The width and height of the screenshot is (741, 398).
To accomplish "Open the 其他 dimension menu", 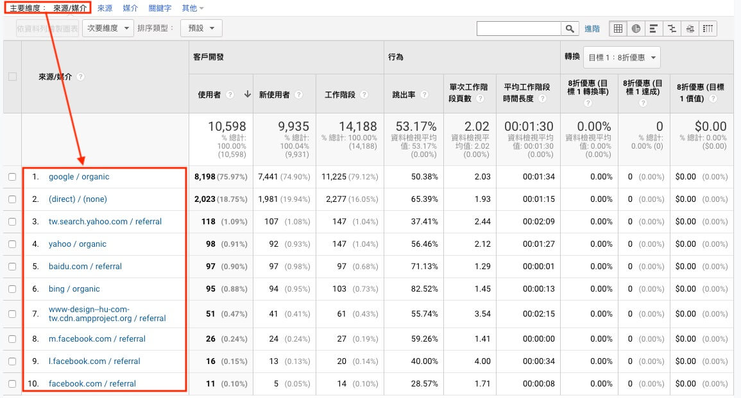I will [x=192, y=8].
